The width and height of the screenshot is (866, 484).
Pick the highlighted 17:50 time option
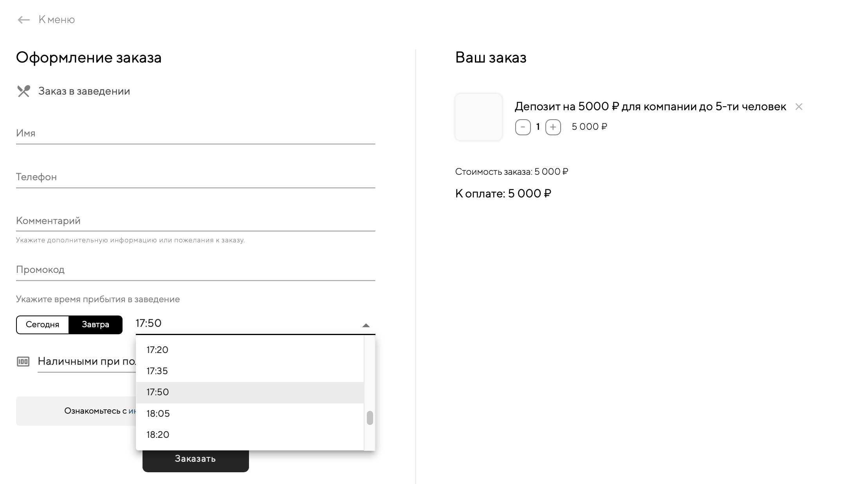click(158, 392)
